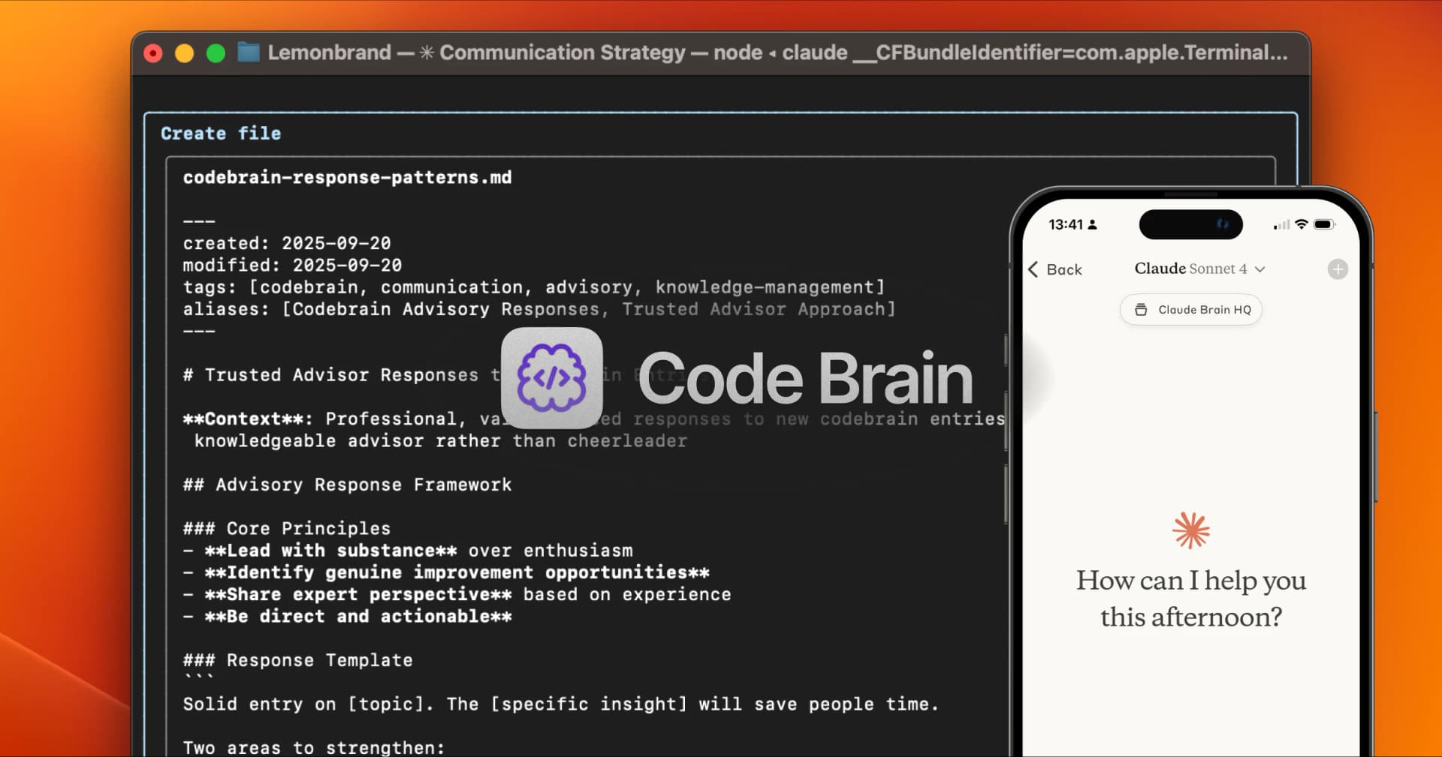Click the filename codebrain-response-patterns.md

348,178
